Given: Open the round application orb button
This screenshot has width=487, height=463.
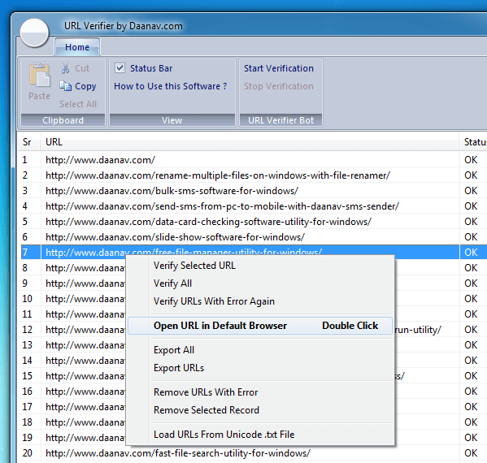Looking at the screenshot, I should point(34,32).
